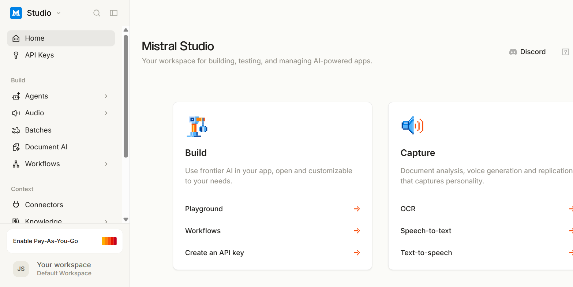Click the Audio speaker icon in sidebar
This screenshot has height=287, width=573.
coord(16,113)
